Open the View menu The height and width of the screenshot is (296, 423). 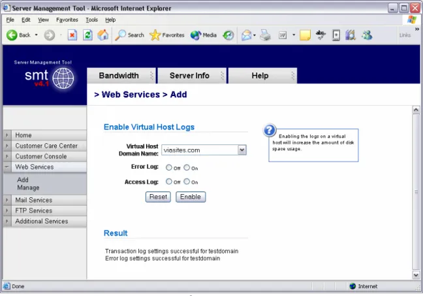tap(43, 20)
